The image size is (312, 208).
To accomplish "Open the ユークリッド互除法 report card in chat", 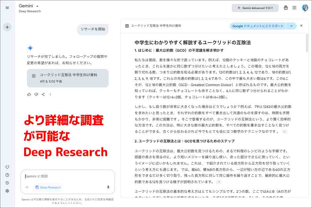I will (68, 78).
